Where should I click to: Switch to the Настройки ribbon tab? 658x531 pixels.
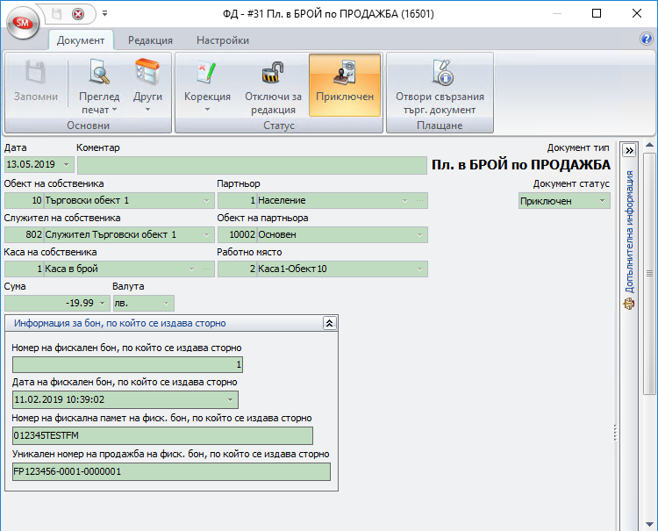point(223,40)
